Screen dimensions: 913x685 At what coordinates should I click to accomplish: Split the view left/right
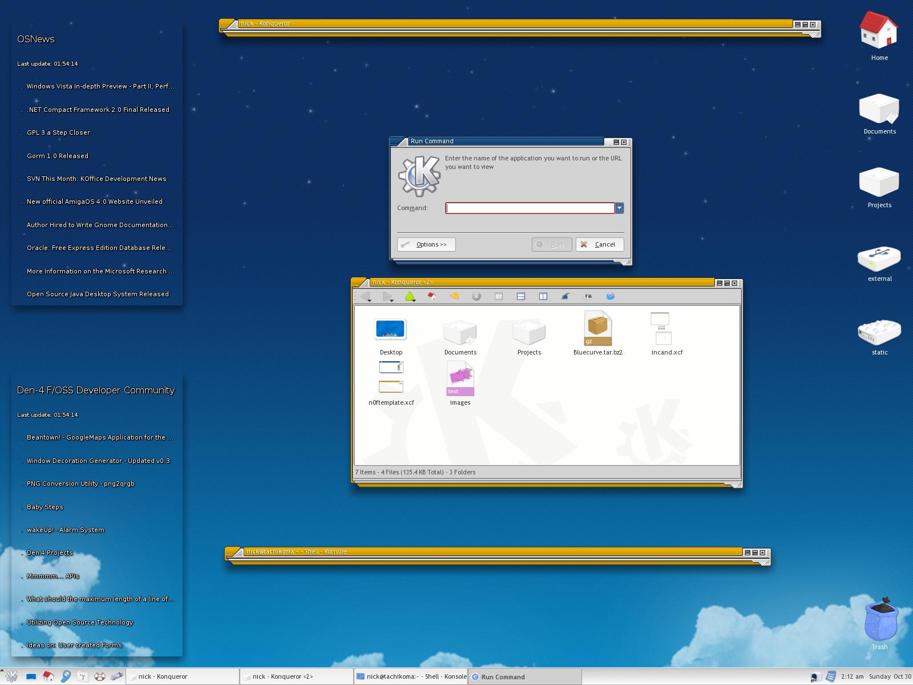pos(543,296)
